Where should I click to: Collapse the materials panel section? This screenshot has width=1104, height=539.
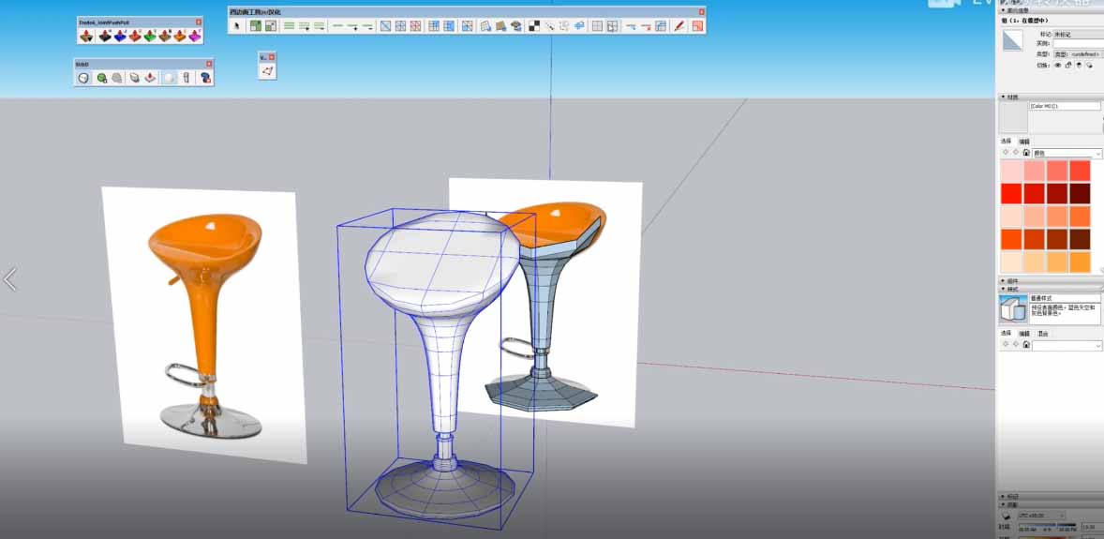1004,97
